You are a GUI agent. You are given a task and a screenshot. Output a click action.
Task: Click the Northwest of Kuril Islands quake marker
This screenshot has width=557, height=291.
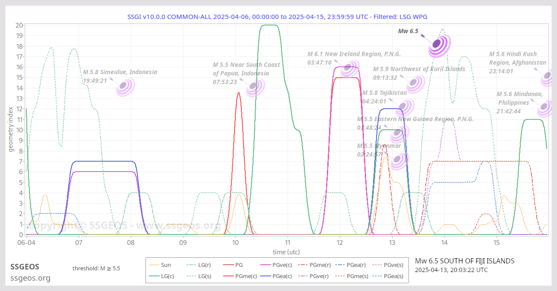(x=416, y=84)
